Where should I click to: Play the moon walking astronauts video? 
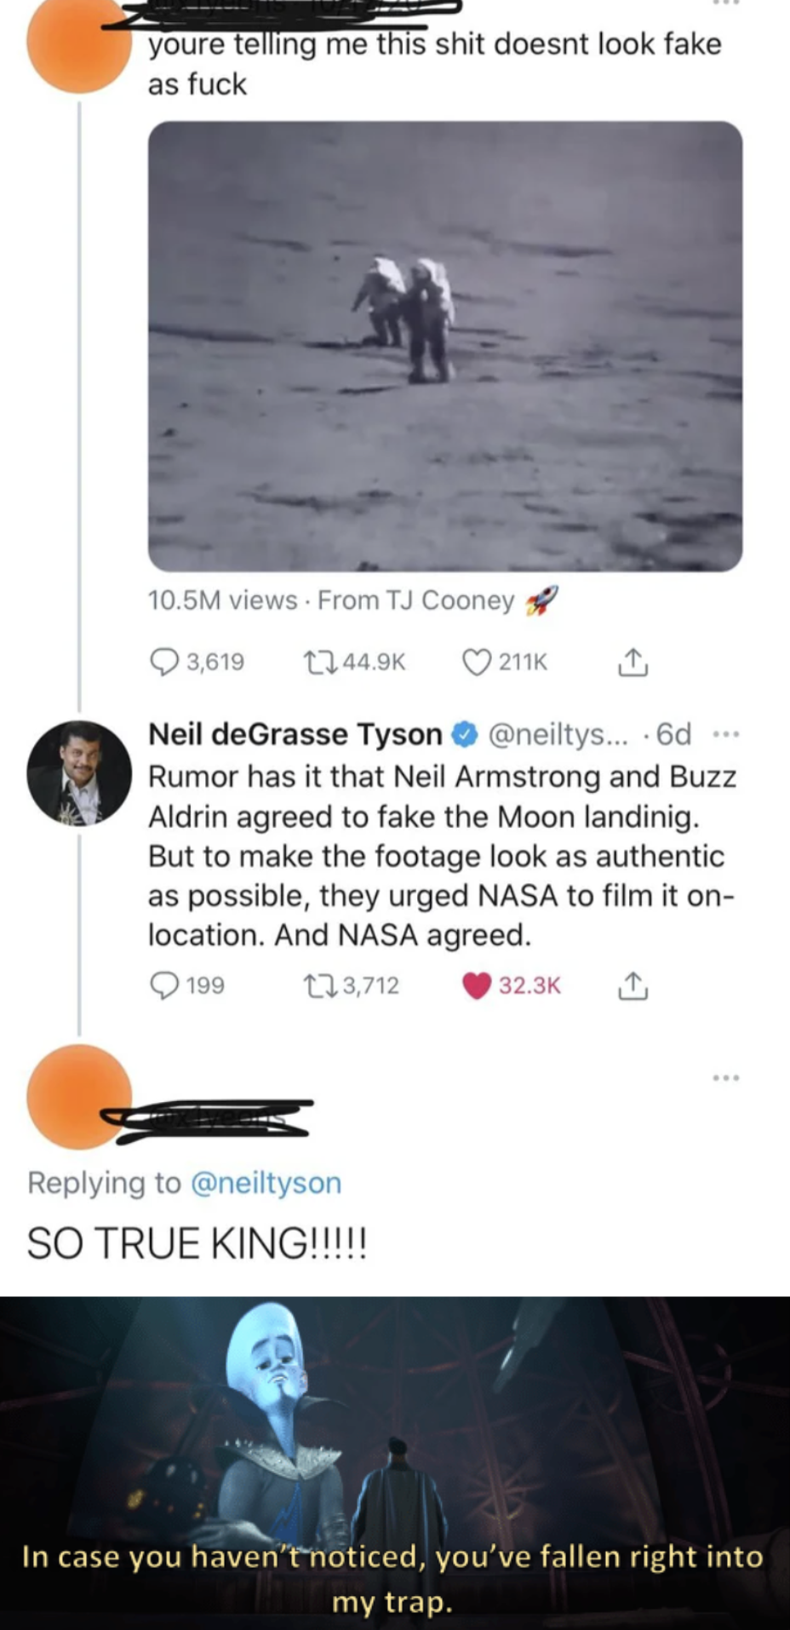coord(445,346)
